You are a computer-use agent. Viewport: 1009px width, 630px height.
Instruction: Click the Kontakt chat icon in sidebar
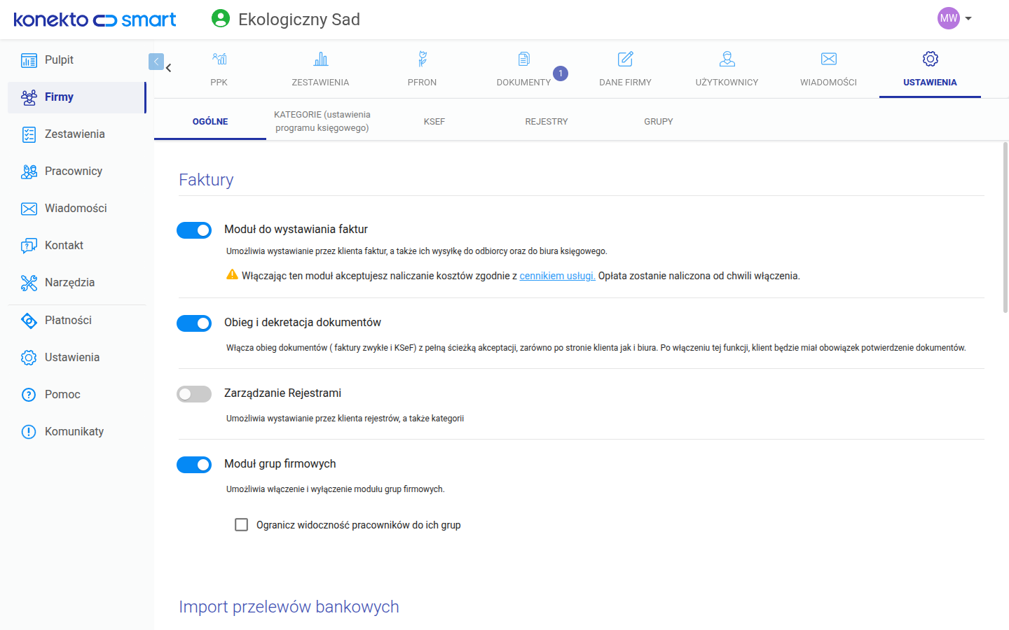coord(29,246)
